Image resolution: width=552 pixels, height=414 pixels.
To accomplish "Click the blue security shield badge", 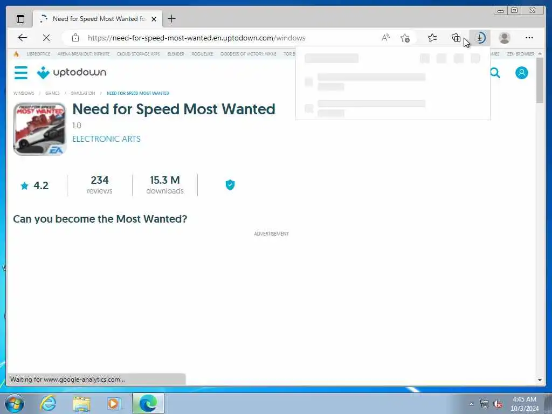I will [230, 185].
